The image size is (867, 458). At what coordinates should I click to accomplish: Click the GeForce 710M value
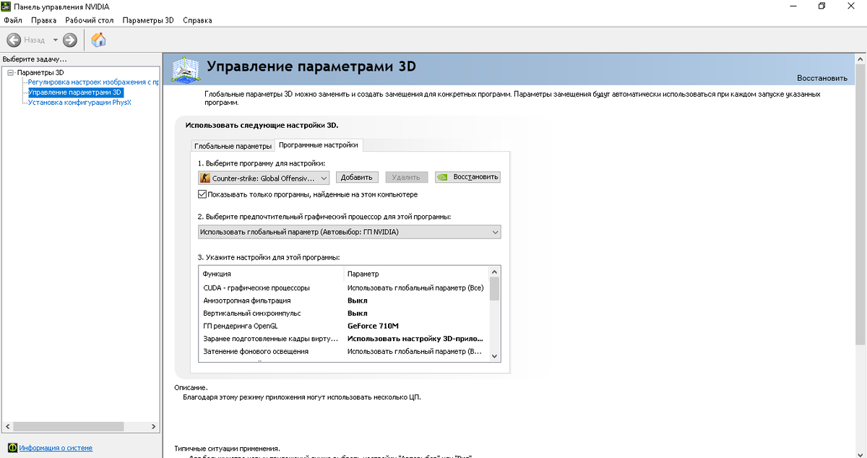373,326
